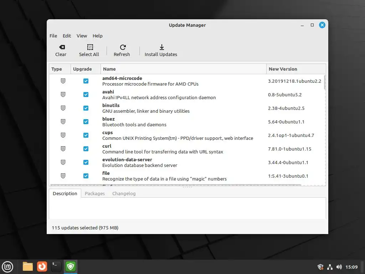Viewport: 365px width, 274px height.
Task: Sort by the New Version column header
Action: tap(296, 69)
